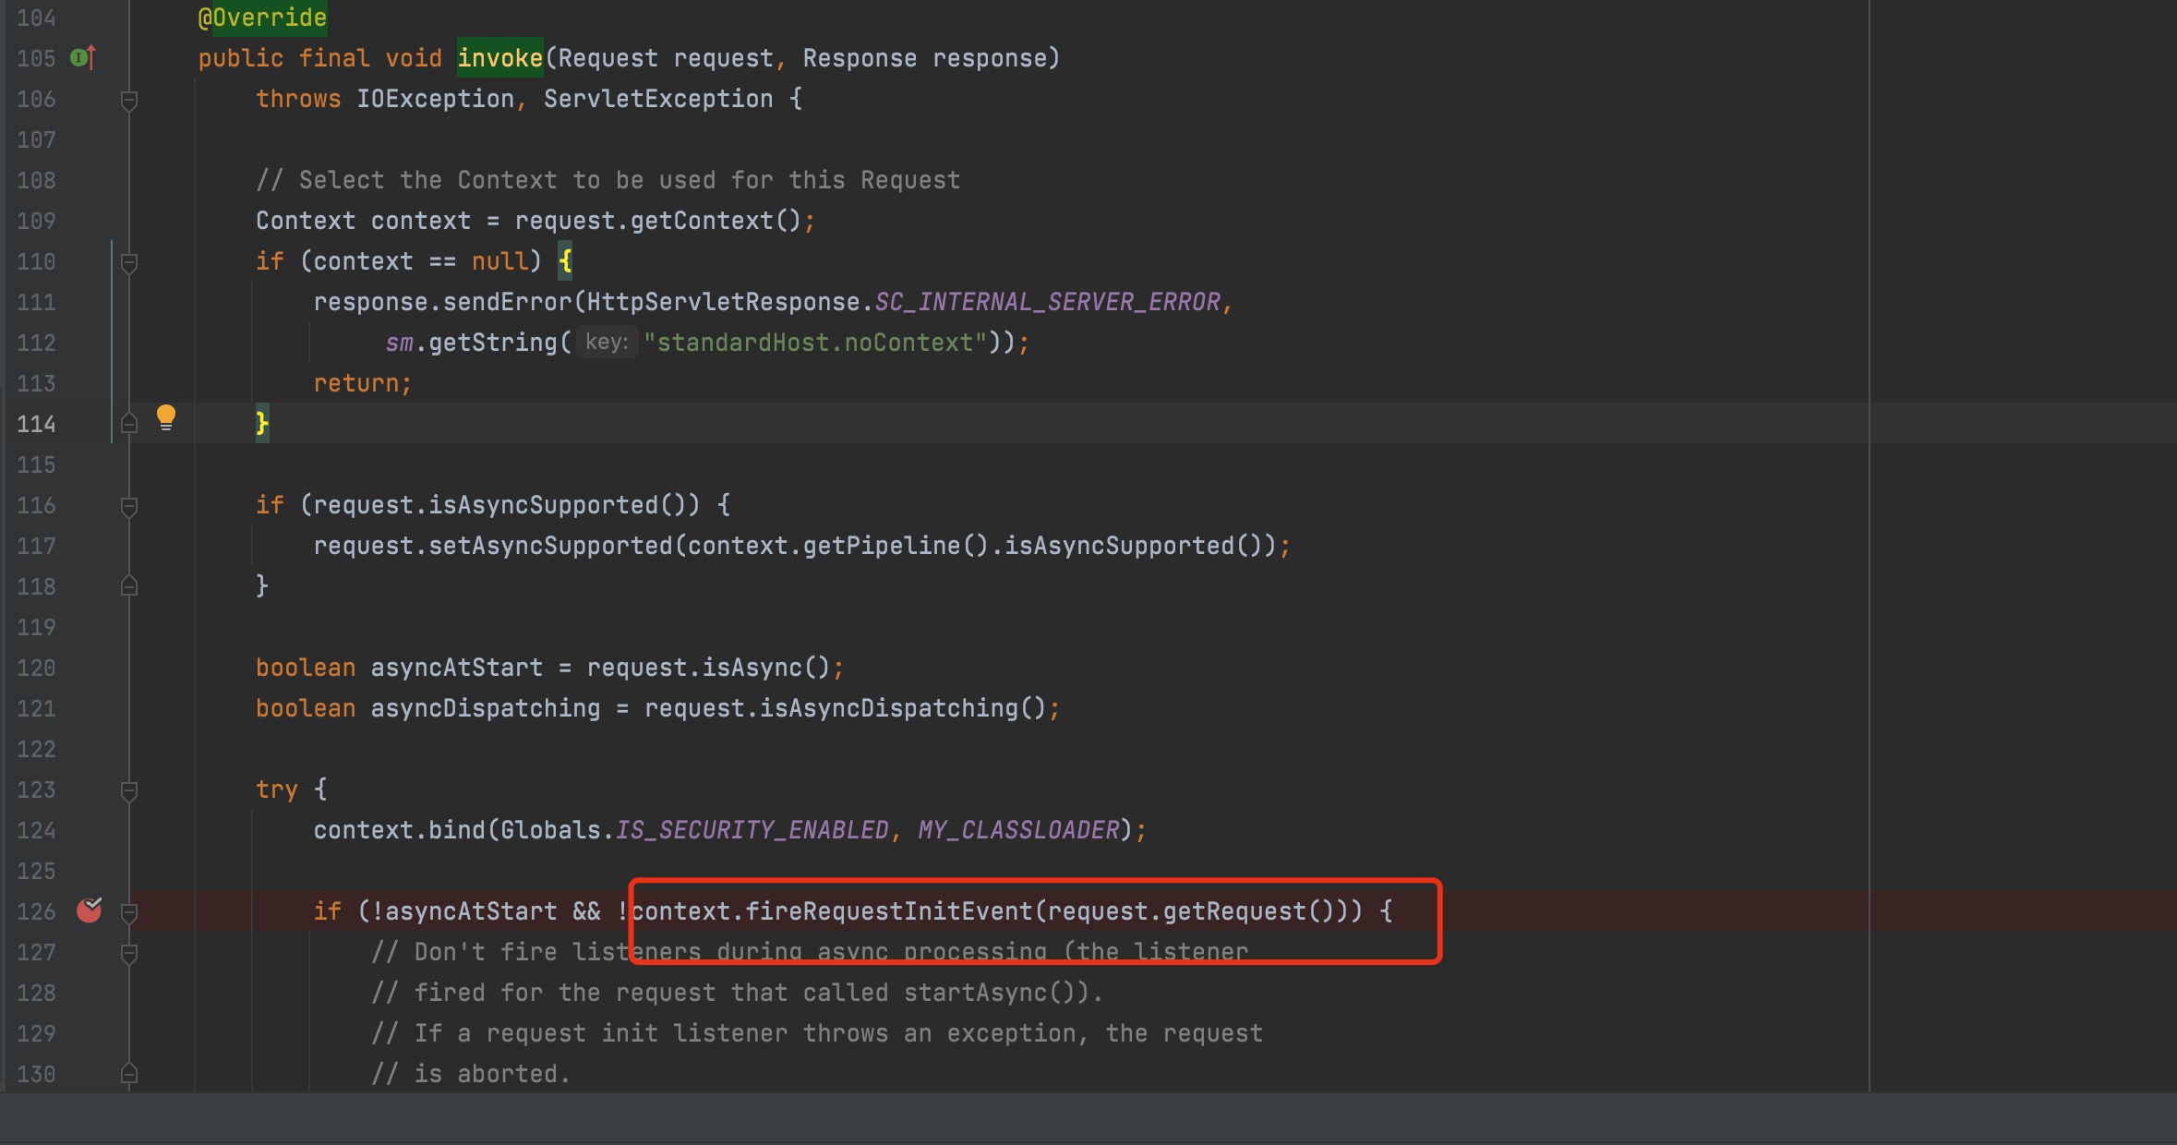The width and height of the screenshot is (2177, 1145).
Task: Click the isAsyncDispatching() method call
Action: point(902,708)
